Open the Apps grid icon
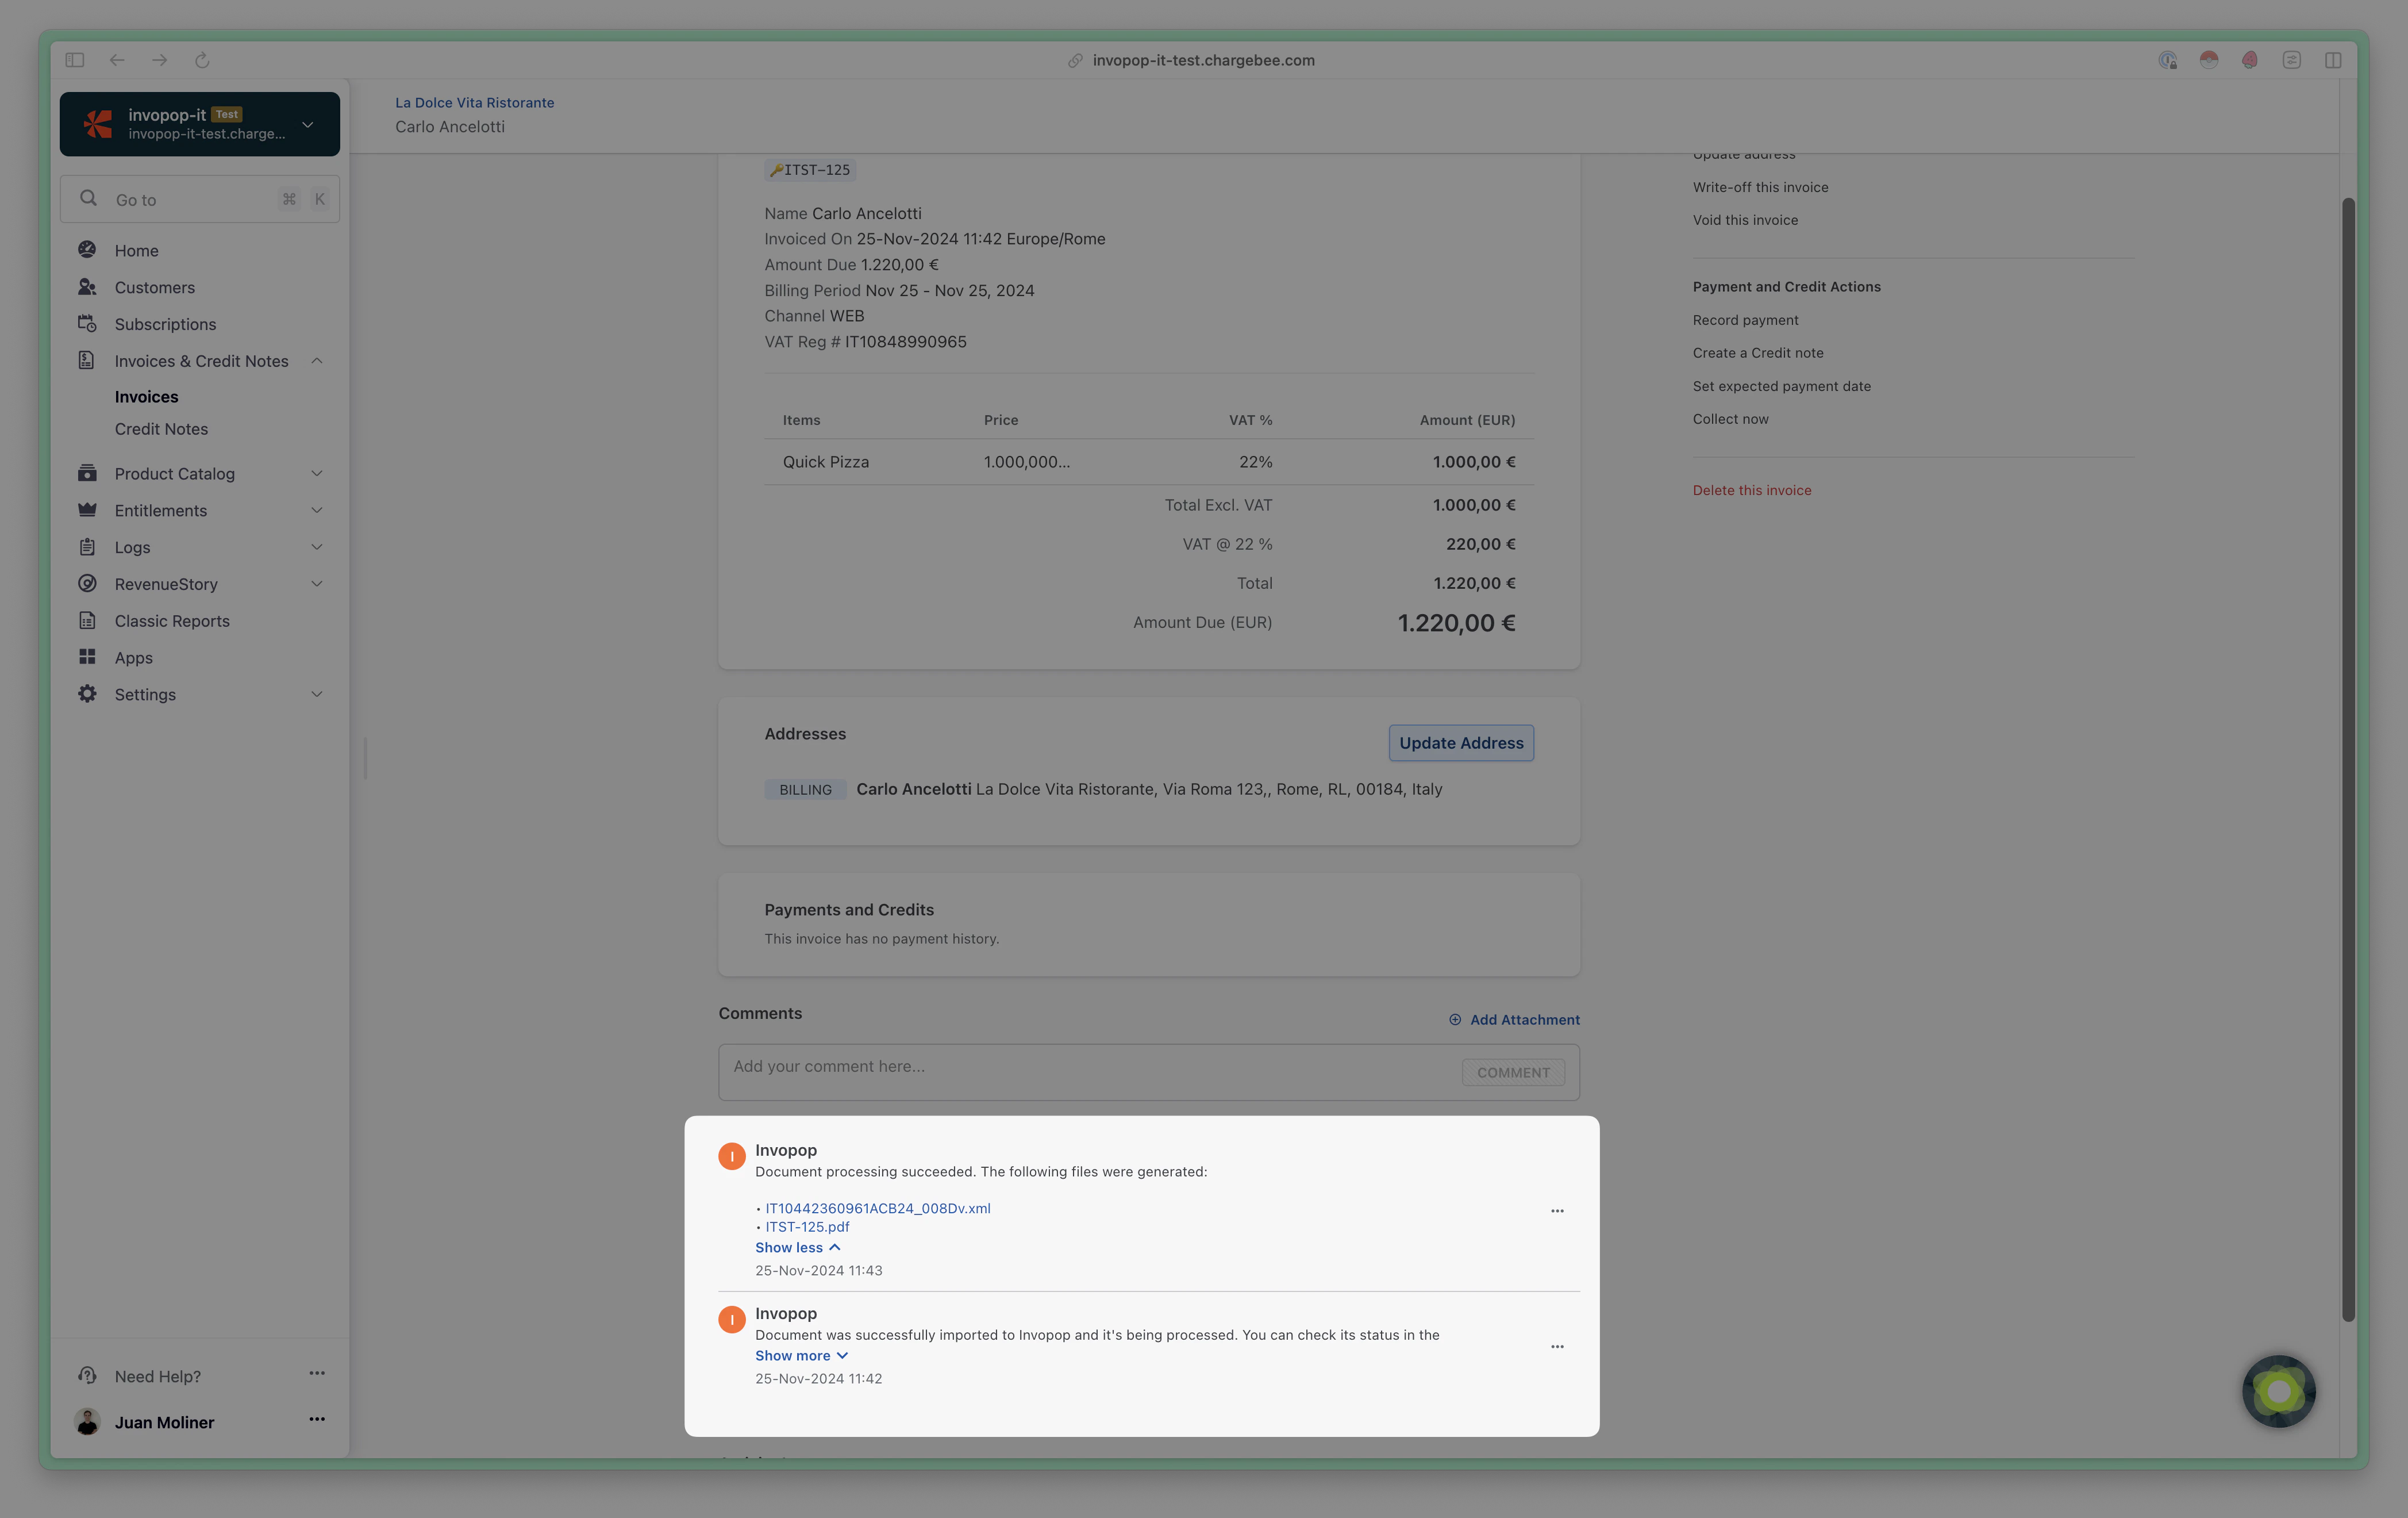Image resolution: width=2408 pixels, height=1518 pixels. [x=88, y=657]
